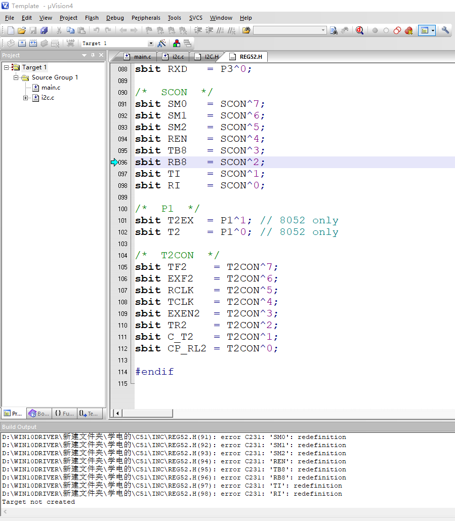Open the Peripherals menu
455x521 pixels.
[146, 18]
